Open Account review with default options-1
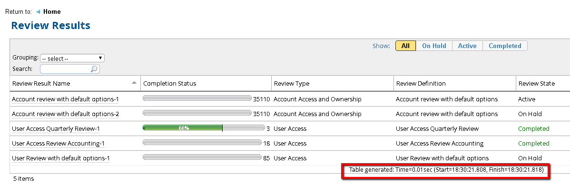570x186 pixels. pos(66,99)
